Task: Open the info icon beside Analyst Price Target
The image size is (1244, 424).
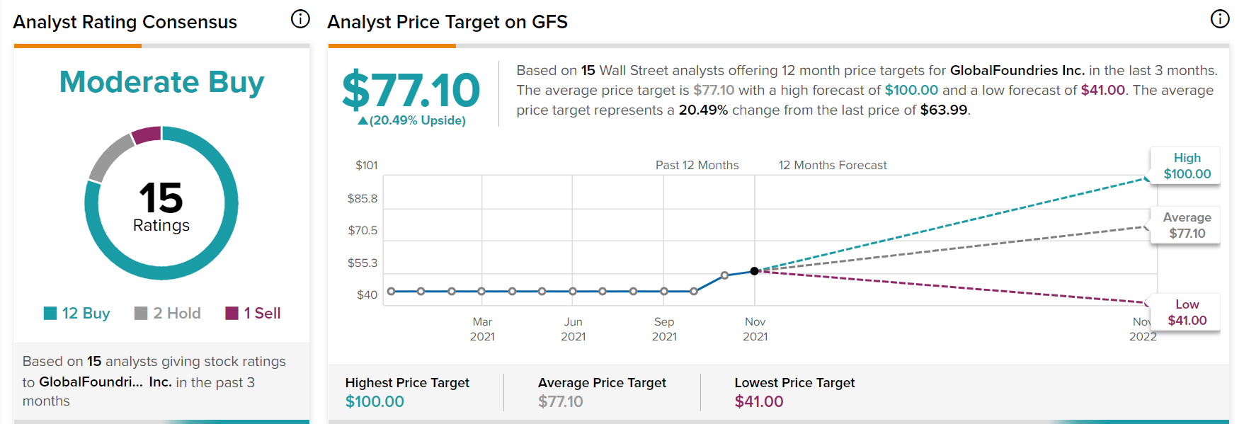Action: click(x=1219, y=19)
